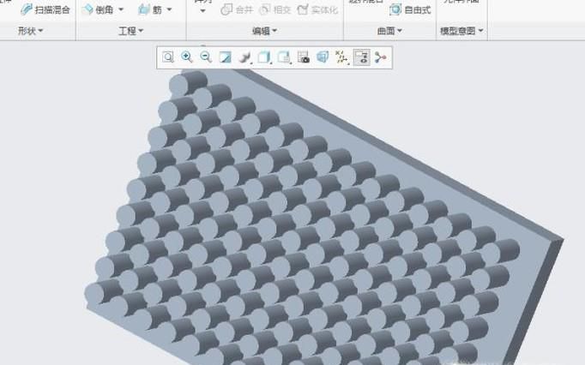Screen dimensions: 585x365
Task: Expand the 工程 group menu
Action: [130, 31]
